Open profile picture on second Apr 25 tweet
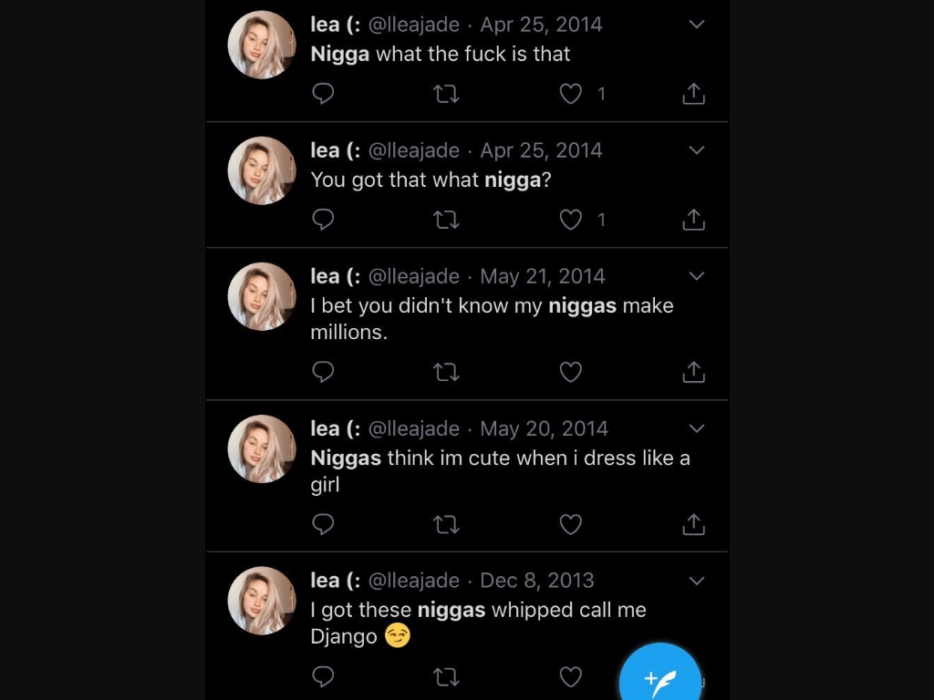934x700 pixels. pos(262,170)
